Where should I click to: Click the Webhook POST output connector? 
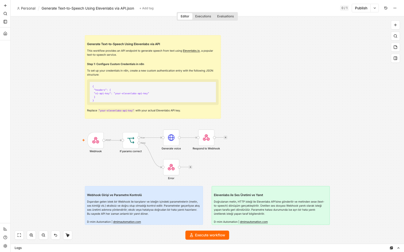(x=104, y=140)
